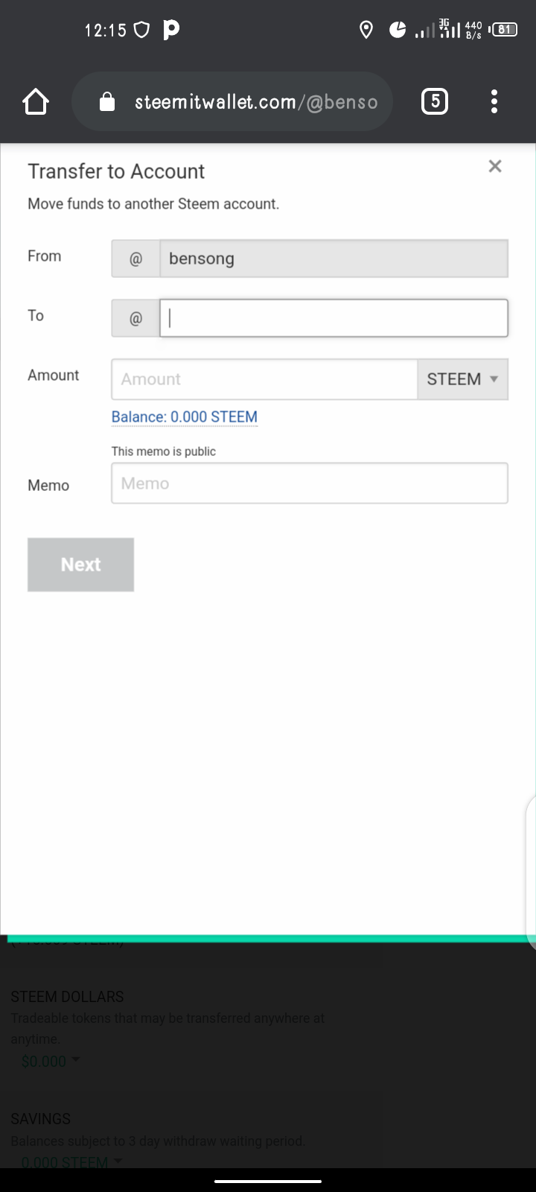Click into the Amount field
This screenshot has height=1192, width=536.
pos(264,379)
